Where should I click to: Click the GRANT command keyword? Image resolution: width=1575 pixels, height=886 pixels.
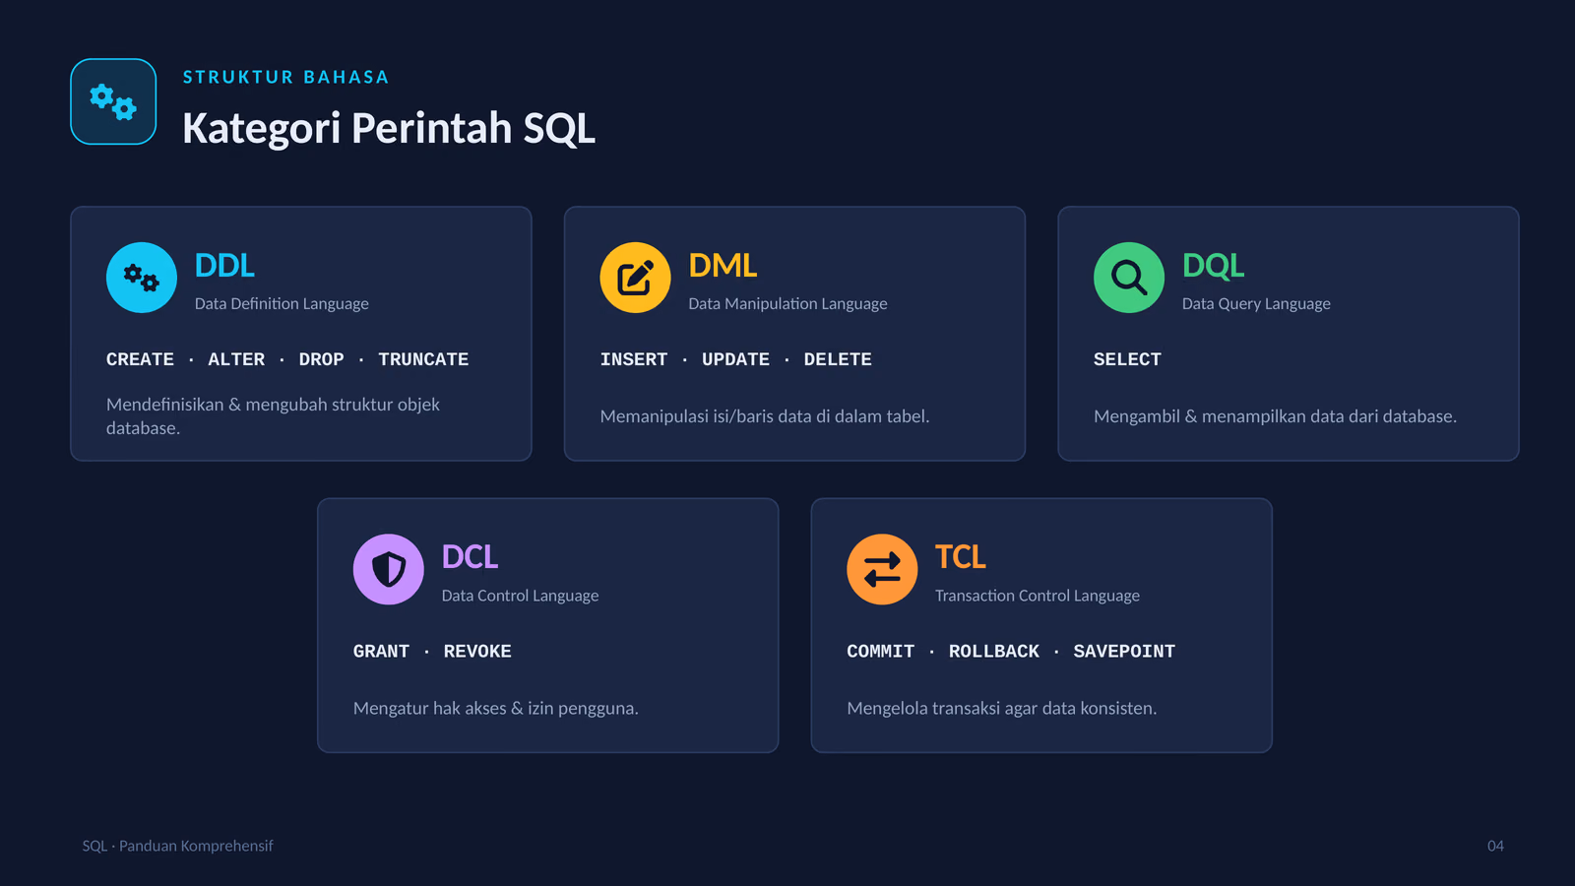click(x=381, y=652)
